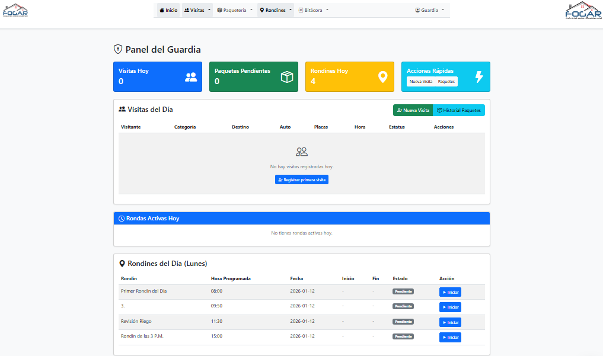Click the Panel del Guardia heading
This screenshot has height=356, width=603.
[163, 50]
